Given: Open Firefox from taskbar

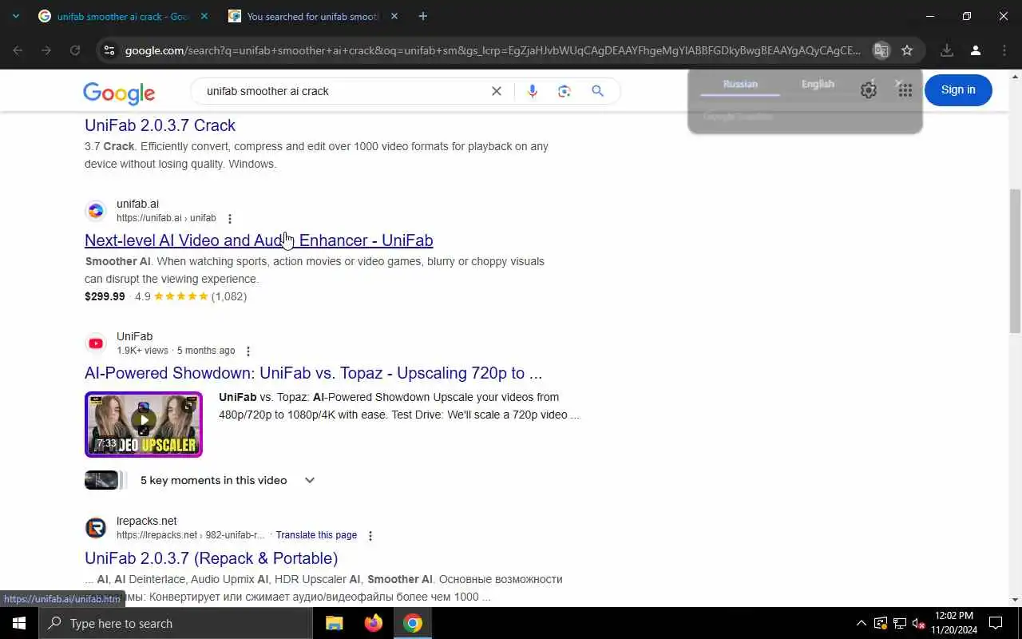Looking at the screenshot, I should click(374, 623).
